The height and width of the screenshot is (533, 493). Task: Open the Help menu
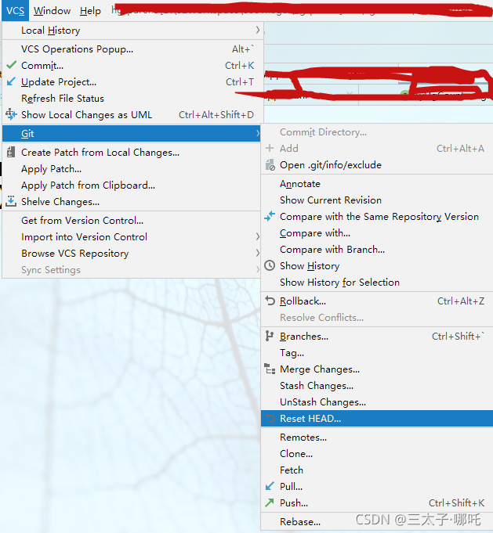[91, 10]
